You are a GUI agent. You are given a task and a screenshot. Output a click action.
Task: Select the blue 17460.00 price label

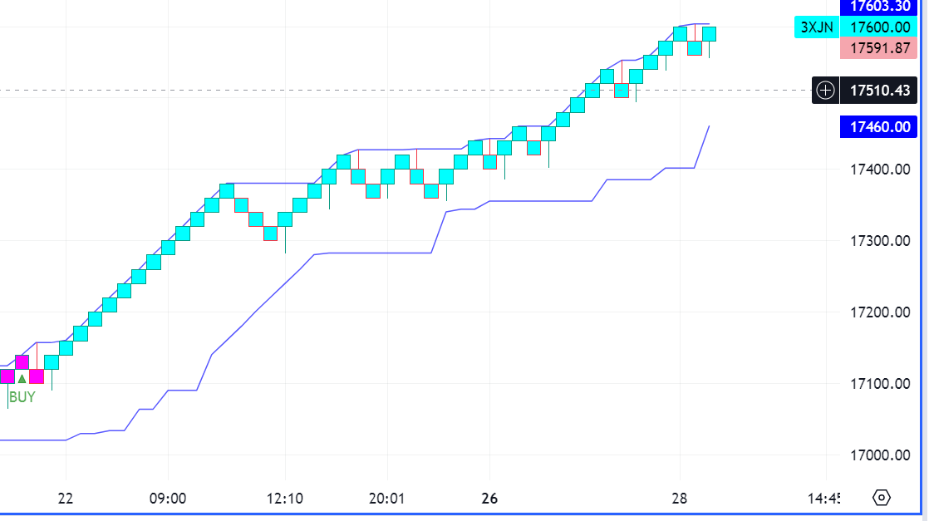(x=879, y=126)
